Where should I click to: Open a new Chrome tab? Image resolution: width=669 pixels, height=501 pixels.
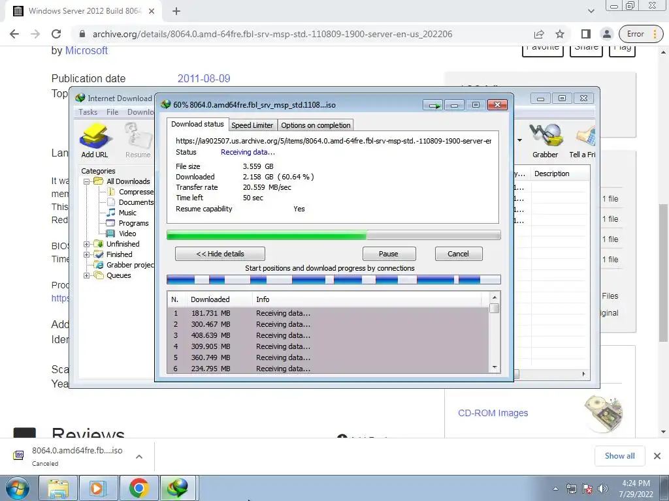(176, 11)
